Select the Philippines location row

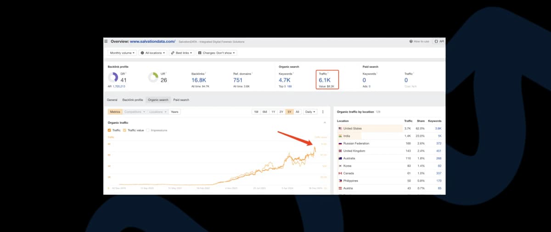(389, 181)
